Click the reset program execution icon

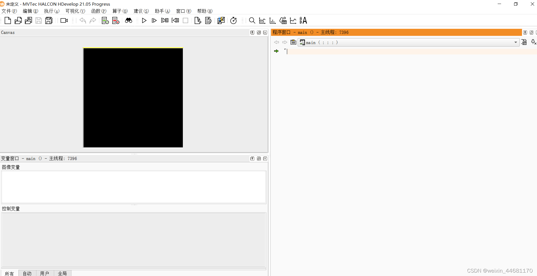(x=198, y=21)
